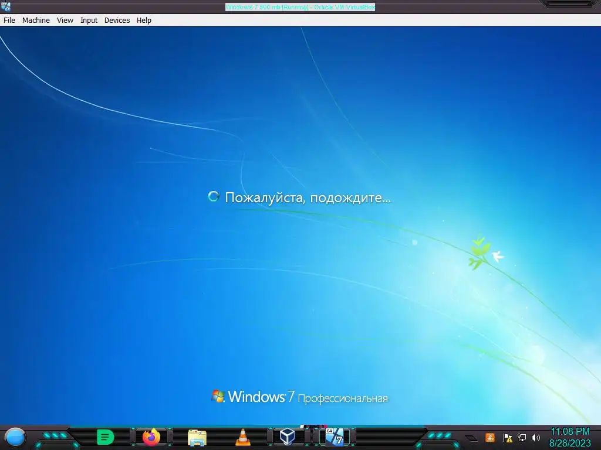Viewport: 601px width, 450px height.
Task: Click the VirtualBox window title bar icon
Action: coord(6,6)
